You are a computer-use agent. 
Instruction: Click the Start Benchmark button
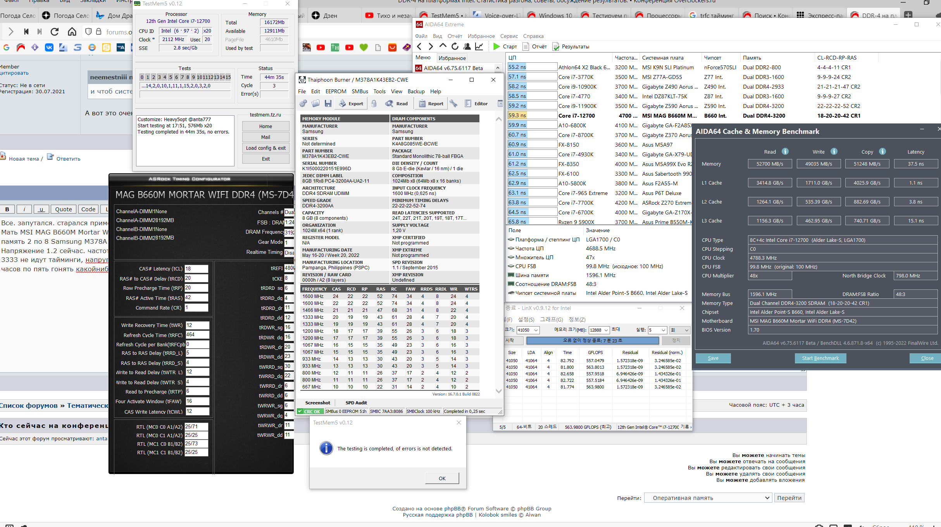pos(820,358)
